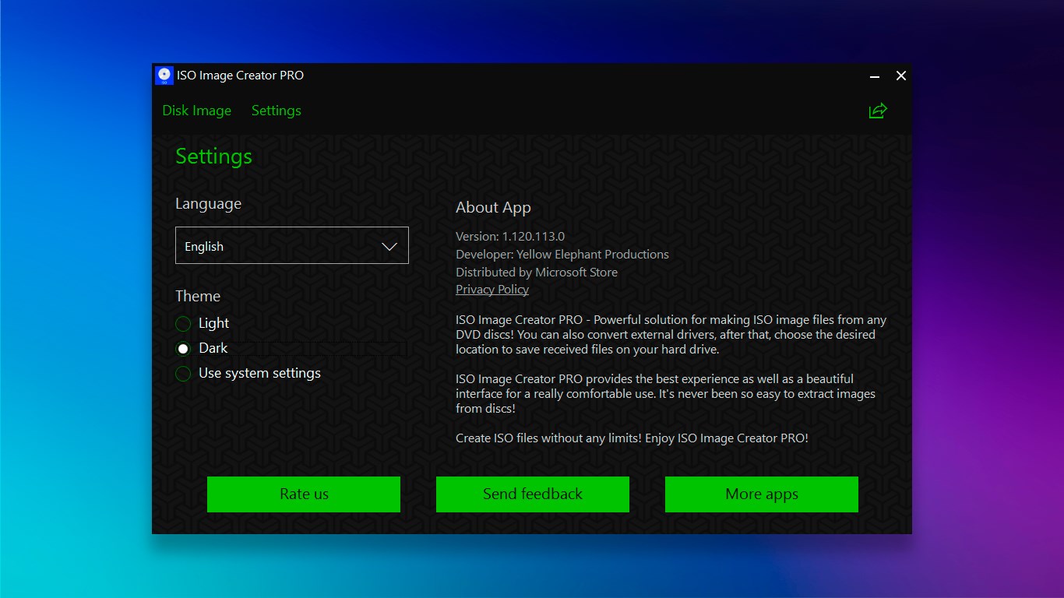
Task: Click the Settings page heading
Action: [213, 157]
